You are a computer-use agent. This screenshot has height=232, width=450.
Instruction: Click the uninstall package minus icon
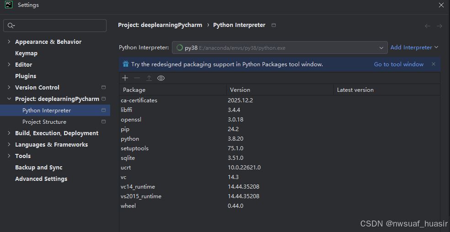(137, 78)
